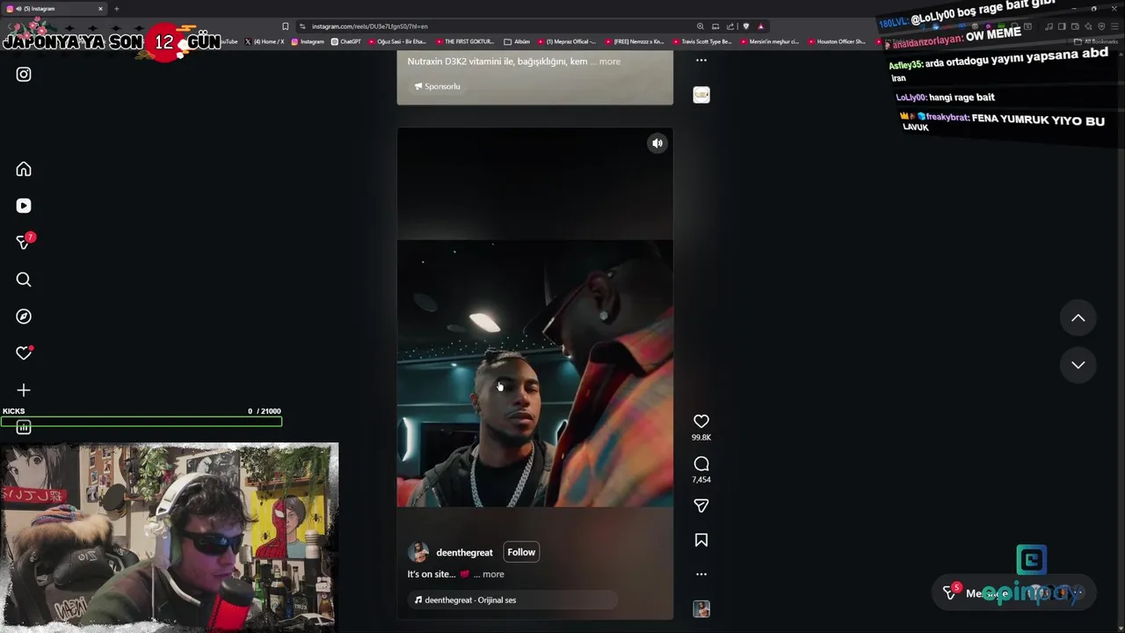Open ChatGPT bookmark
Image resolution: width=1125 pixels, height=633 pixels.
345,41
